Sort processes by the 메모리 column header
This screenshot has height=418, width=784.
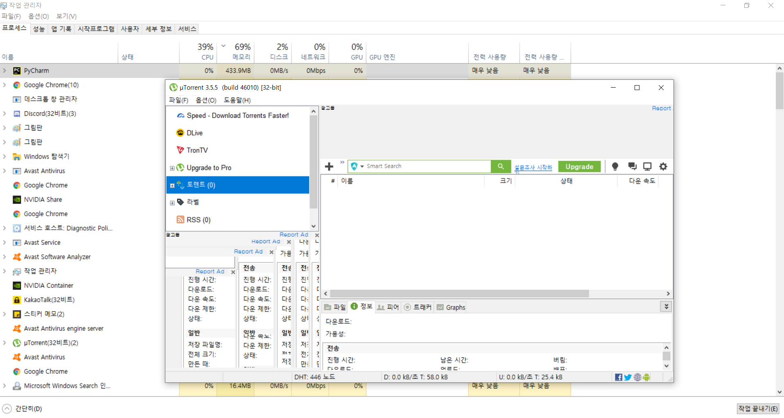pos(236,52)
